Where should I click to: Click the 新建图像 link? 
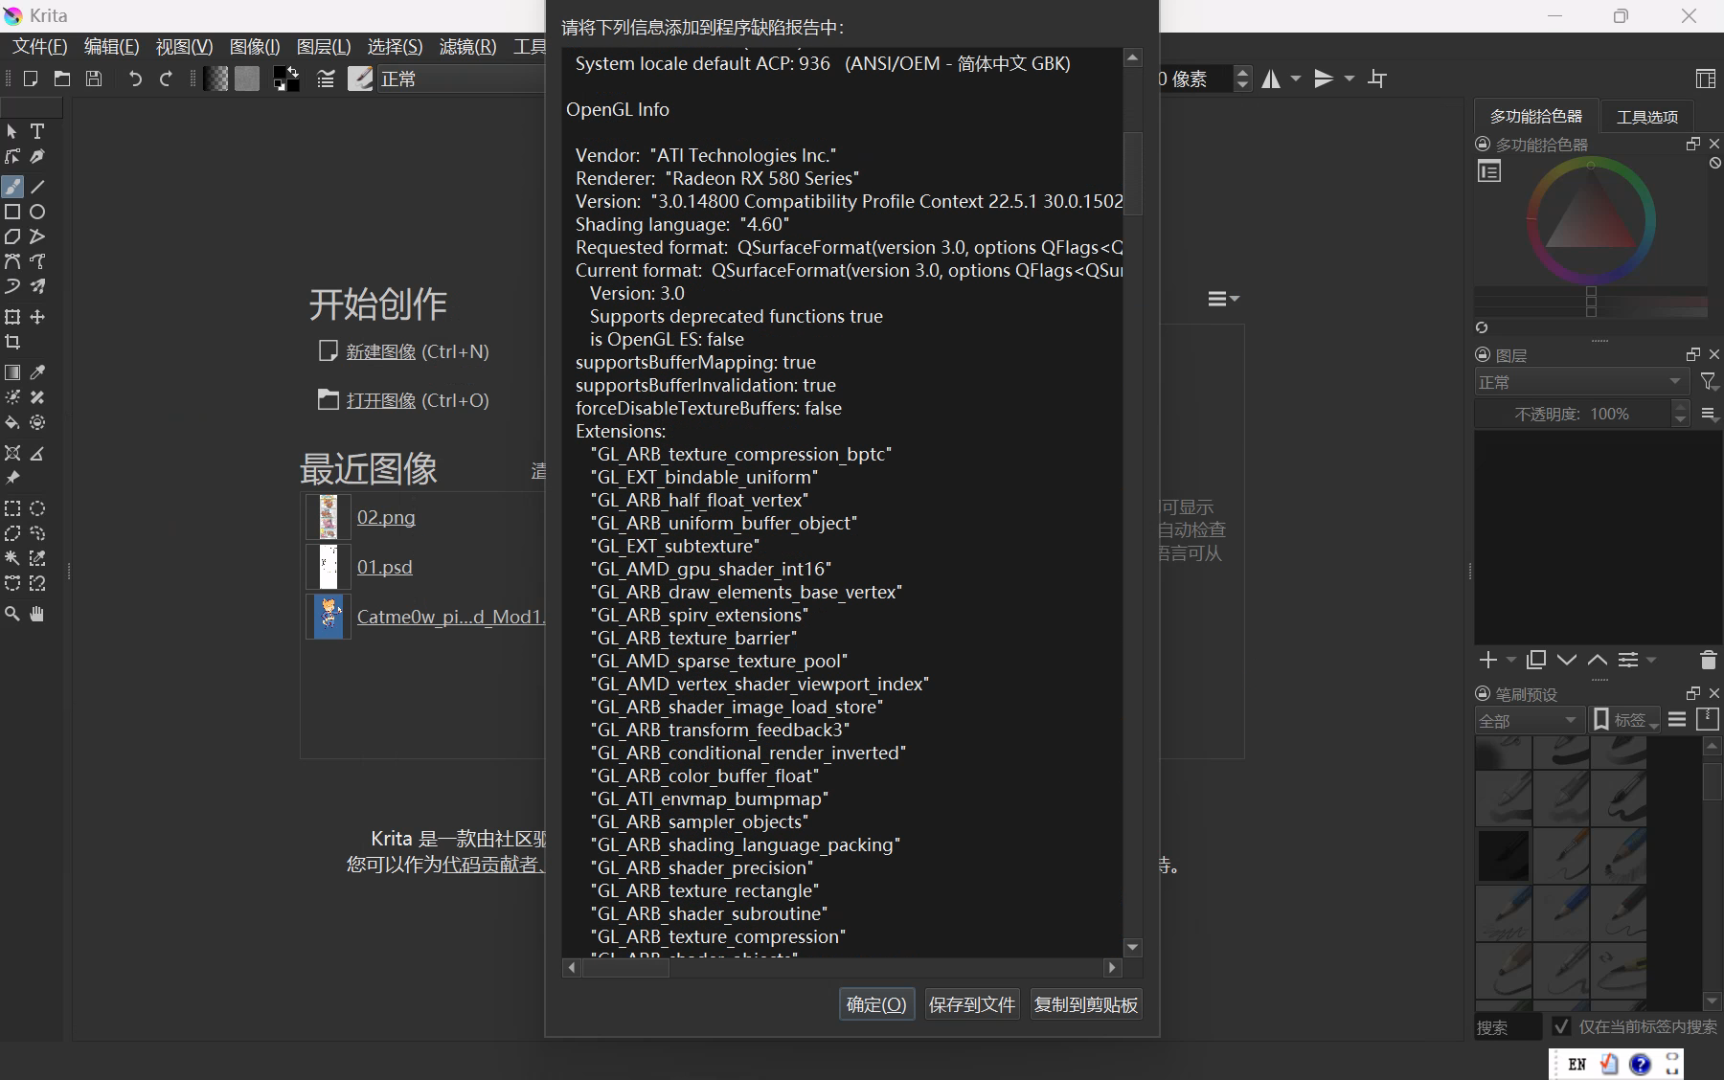[x=380, y=351]
